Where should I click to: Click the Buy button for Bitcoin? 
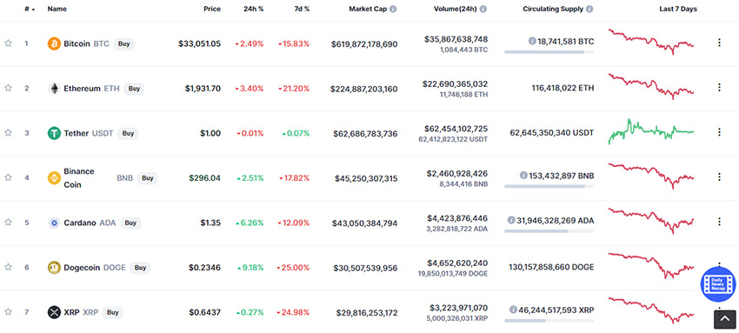point(124,43)
